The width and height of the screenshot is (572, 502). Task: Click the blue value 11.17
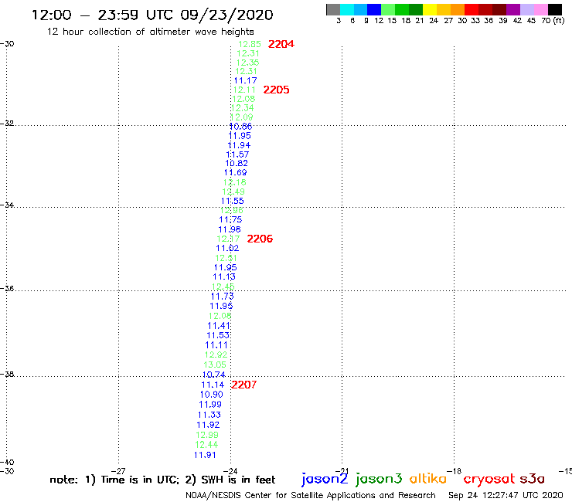[x=246, y=80]
